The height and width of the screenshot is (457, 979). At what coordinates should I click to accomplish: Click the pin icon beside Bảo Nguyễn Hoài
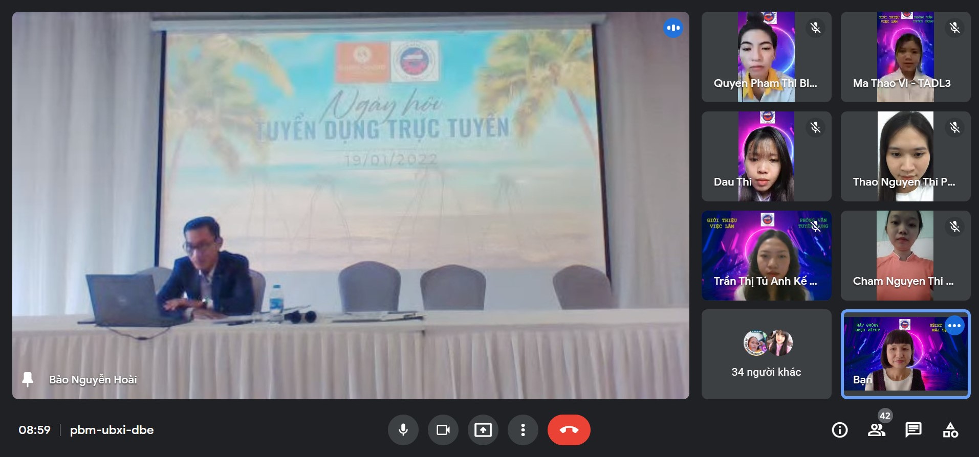[28, 379]
